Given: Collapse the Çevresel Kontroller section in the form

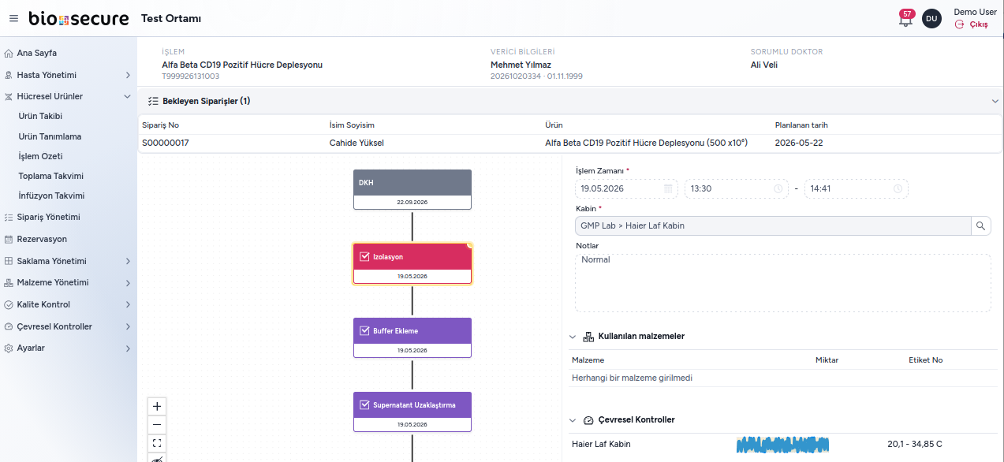Looking at the screenshot, I should coord(573,420).
